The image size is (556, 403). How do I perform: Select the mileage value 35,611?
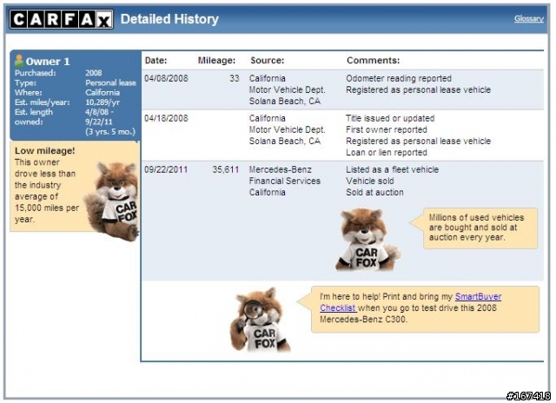pyautogui.click(x=226, y=169)
